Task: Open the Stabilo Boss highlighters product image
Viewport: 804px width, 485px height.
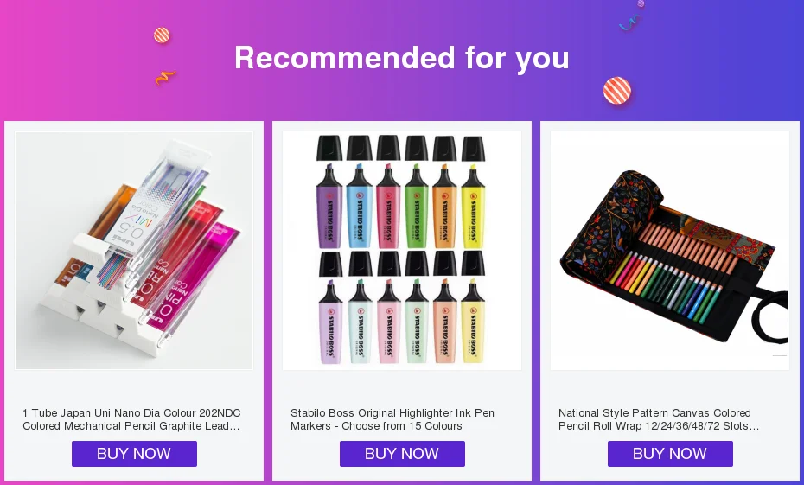Action: pyautogui.click(x=402, y=250)
